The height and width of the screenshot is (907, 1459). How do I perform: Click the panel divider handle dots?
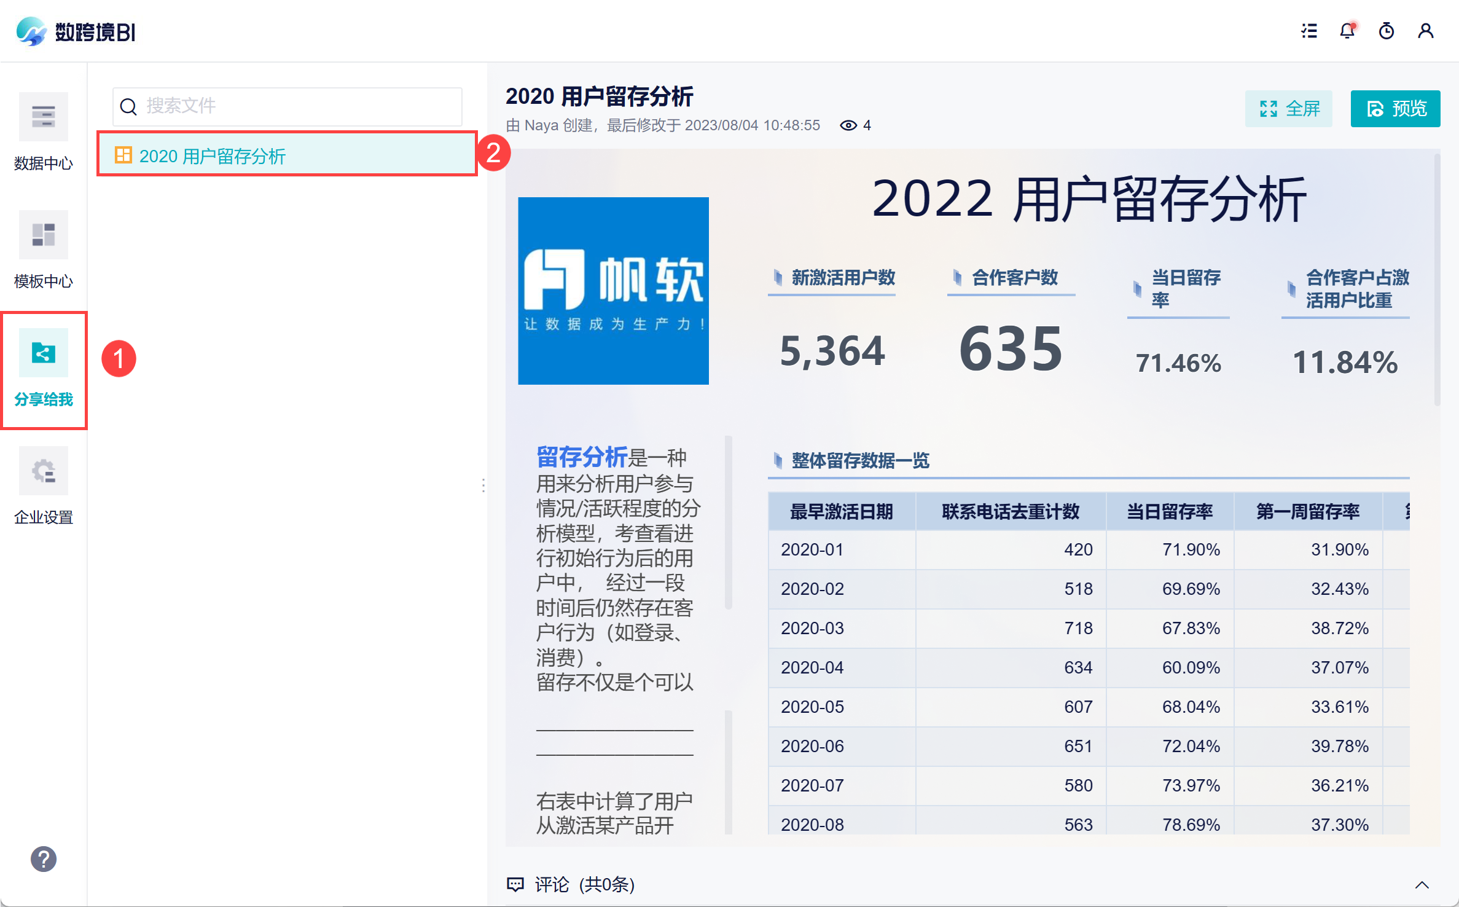coord(483,485)
